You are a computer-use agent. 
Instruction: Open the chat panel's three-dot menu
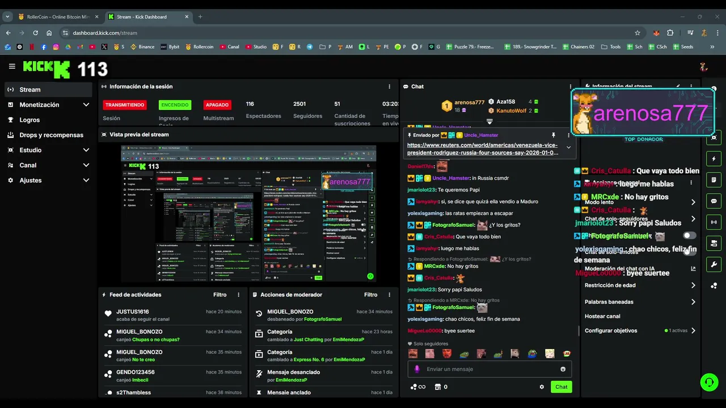point(571,87)
